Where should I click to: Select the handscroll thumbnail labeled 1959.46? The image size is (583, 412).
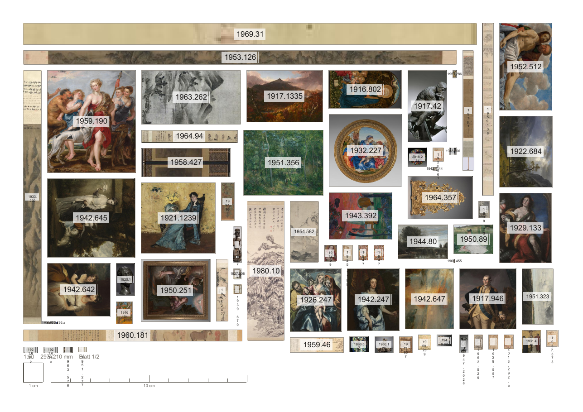point(317,345)
